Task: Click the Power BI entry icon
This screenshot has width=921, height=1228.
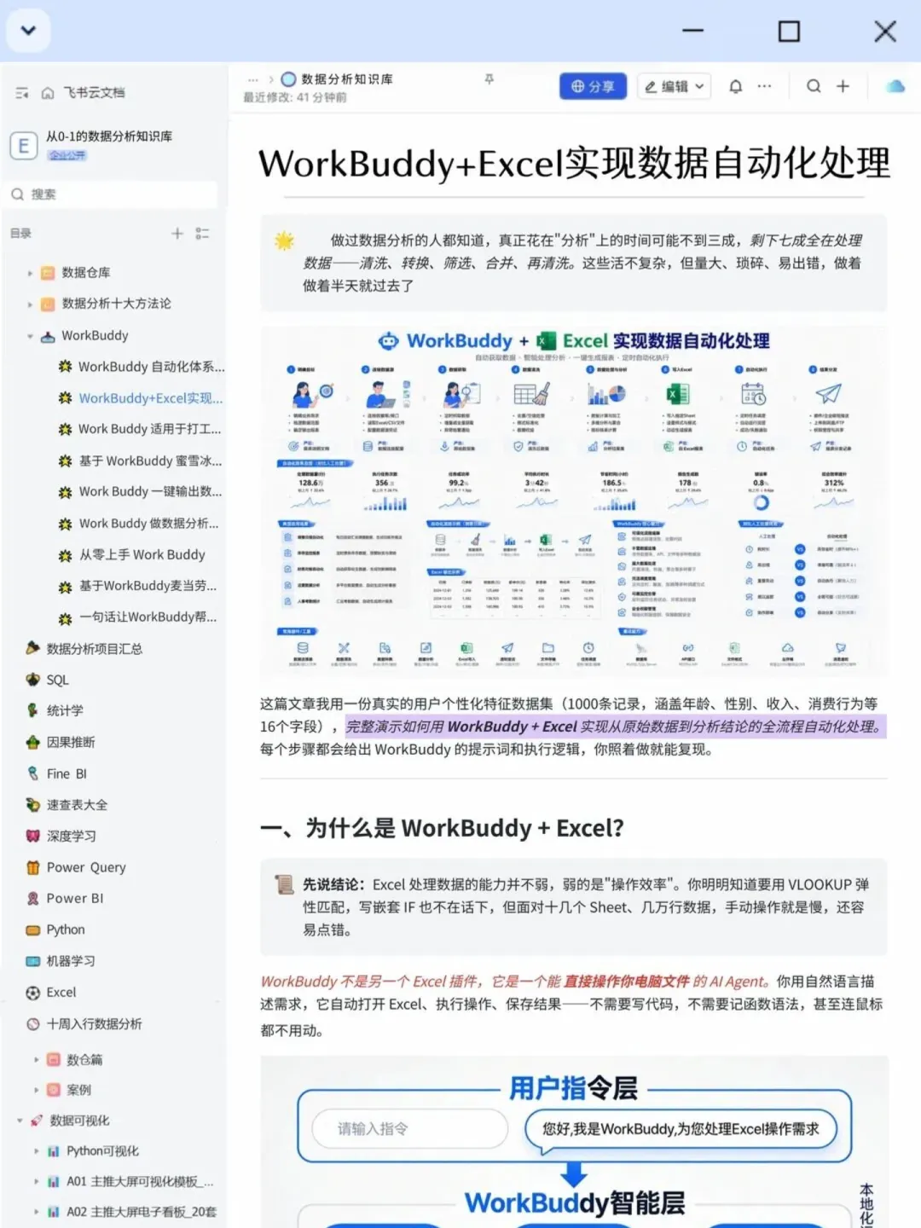Action: [x=33, y=898]
